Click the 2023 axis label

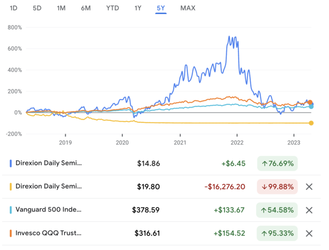click(294, 142)
